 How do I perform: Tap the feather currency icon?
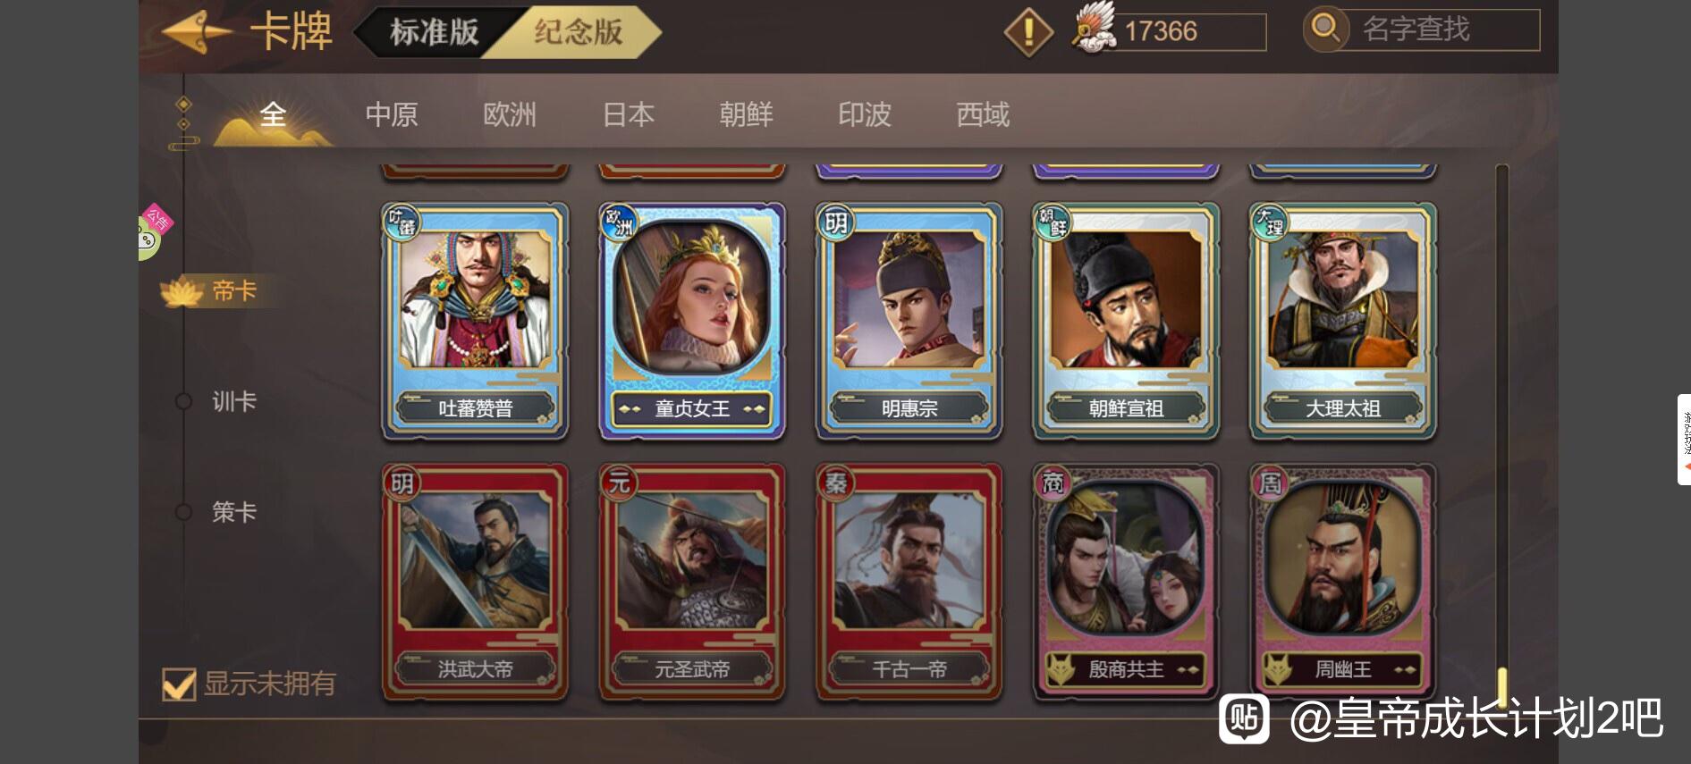coord(1095,27)
